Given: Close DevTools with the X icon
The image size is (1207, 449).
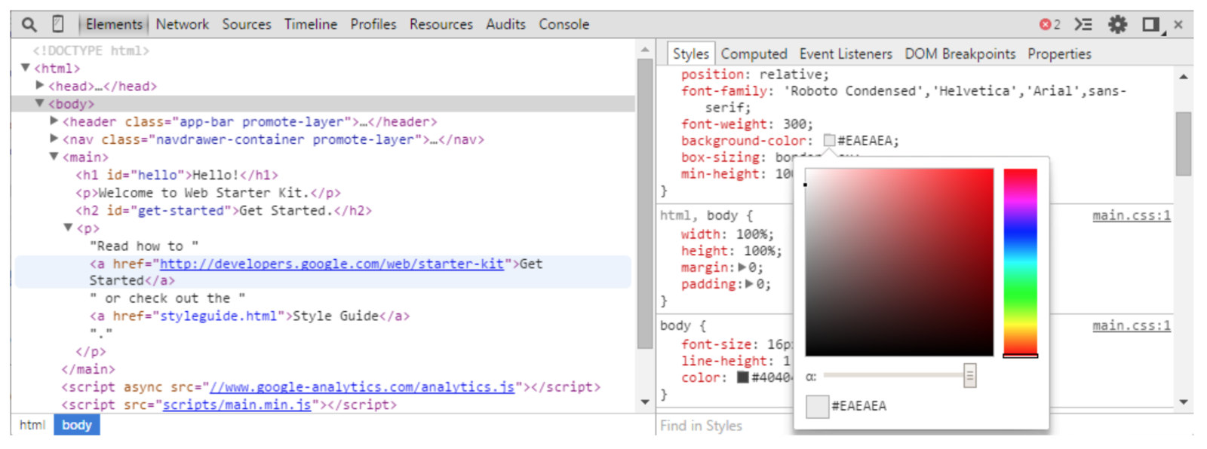Looking at the screenshot, I should [1178, 24].
